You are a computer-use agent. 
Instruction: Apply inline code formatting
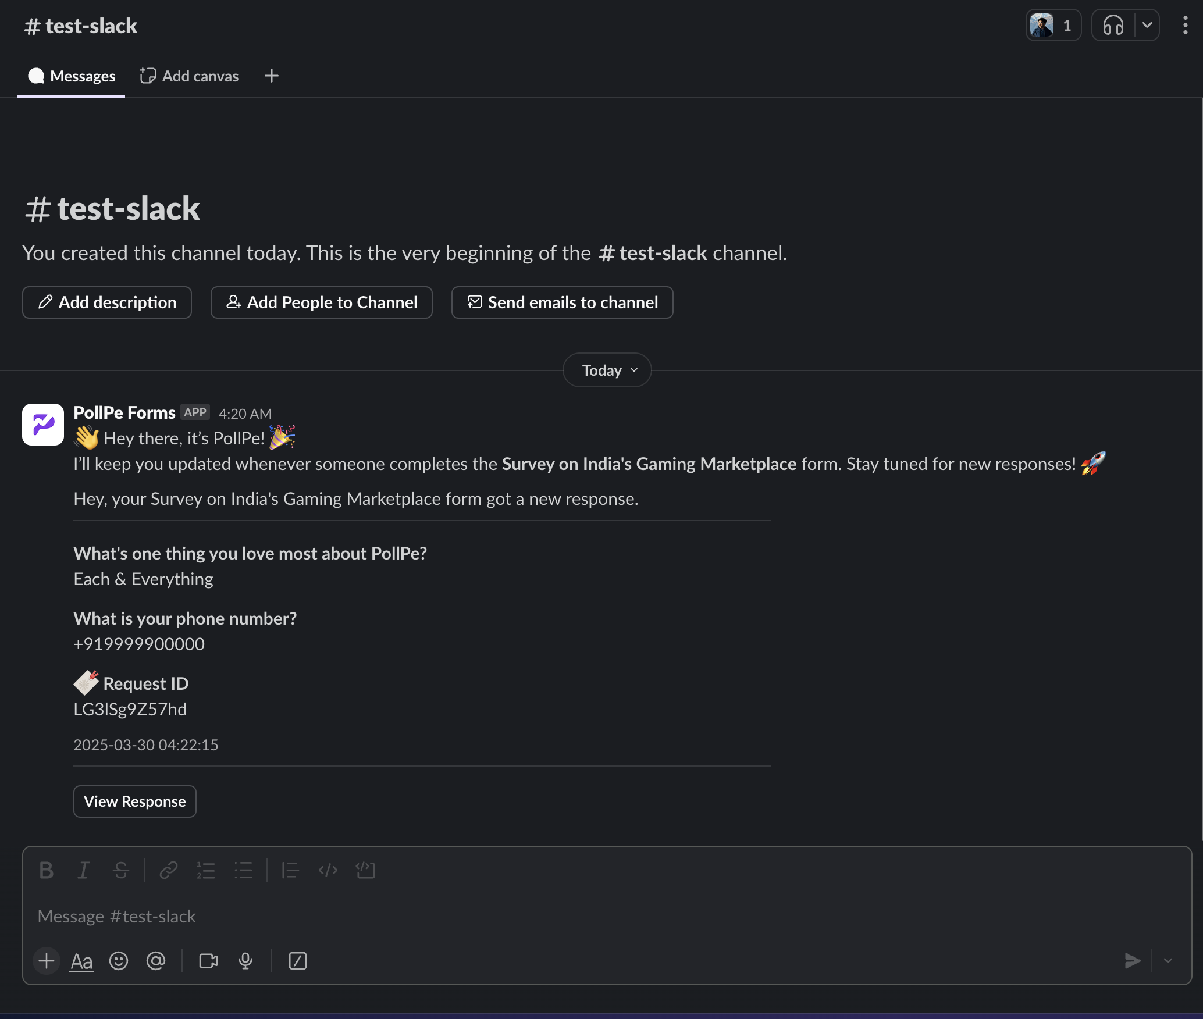328,870
